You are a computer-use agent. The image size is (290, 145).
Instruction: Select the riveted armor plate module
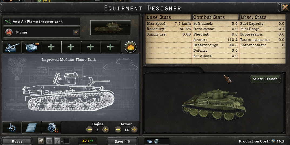pyautogui.click(x=31, y=128)
